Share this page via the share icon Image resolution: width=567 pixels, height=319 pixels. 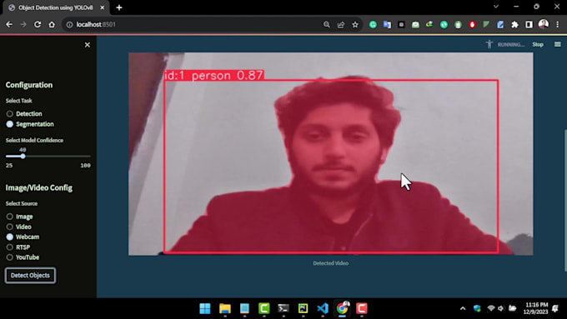tap(341, 24)
